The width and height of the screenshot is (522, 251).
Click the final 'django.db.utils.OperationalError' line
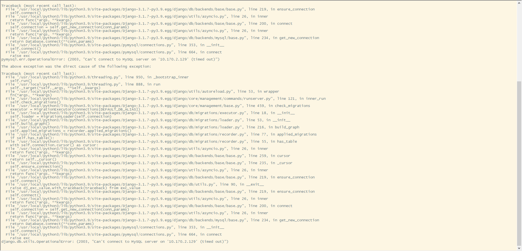115,242
